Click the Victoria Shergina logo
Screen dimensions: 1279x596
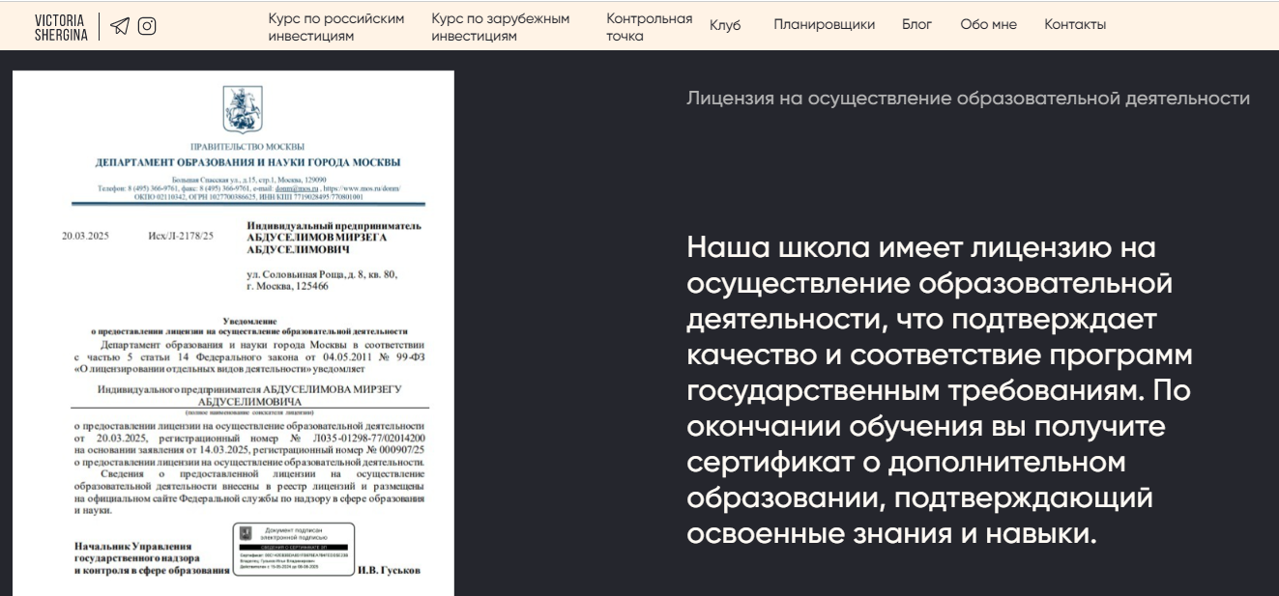click(61, 26)
